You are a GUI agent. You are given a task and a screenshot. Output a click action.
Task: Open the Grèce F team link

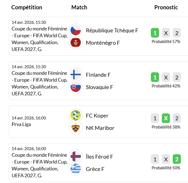95,169
